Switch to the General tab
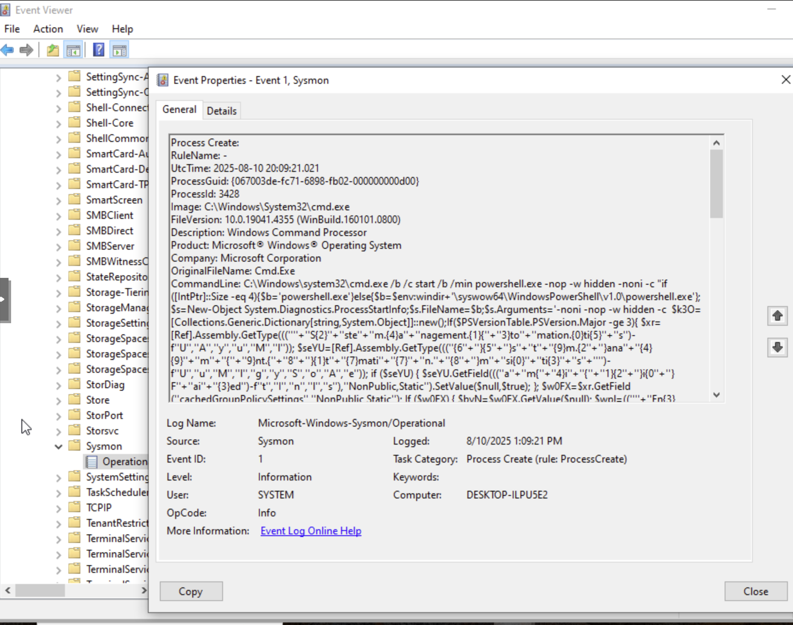This screenshot has width=793, height=625. tap(179, 109)
